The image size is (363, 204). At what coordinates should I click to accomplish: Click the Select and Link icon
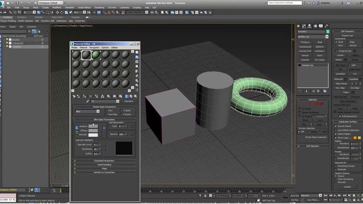[x=10, y=12]
